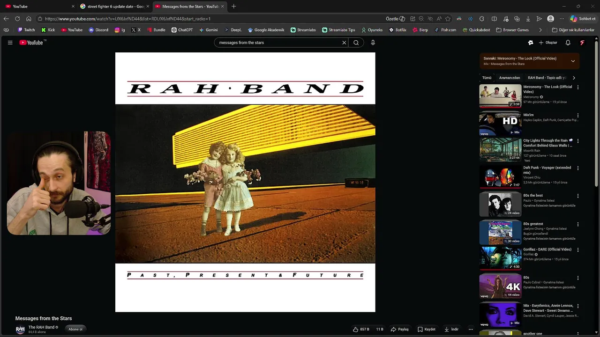Open more actions ellipsis below the video
This screenshot has width=600, height=337.
[471, 329]
